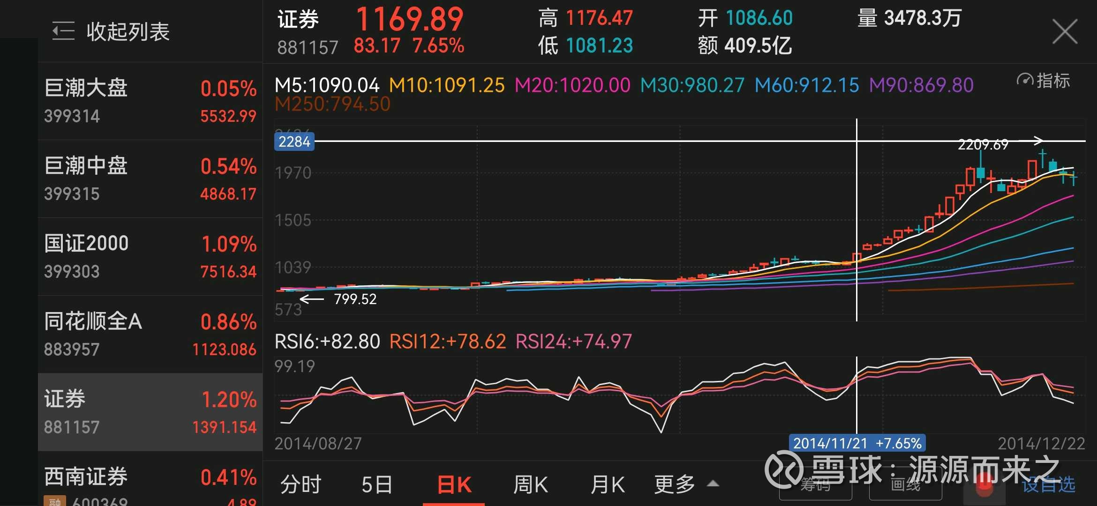The height and width of the screenshot is (506, 1097).
Task: Select the 巨潮大盘 index row
Action: pos(150,101)
